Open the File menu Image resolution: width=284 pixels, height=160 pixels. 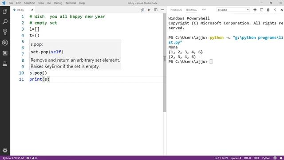point(11,3)
